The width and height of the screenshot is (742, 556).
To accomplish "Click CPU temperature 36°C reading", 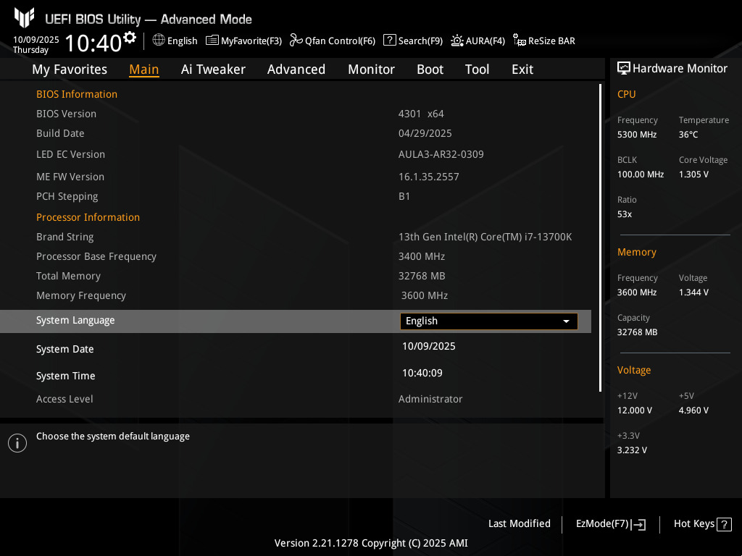I will [x=688, y=135].
